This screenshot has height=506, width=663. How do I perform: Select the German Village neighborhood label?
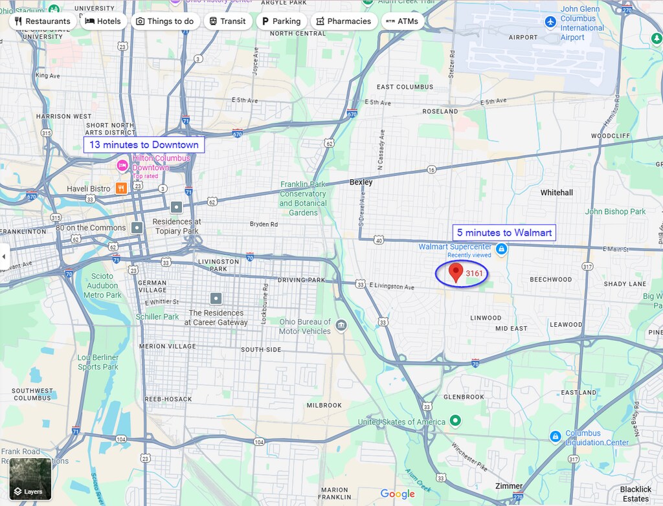(152, 286)
